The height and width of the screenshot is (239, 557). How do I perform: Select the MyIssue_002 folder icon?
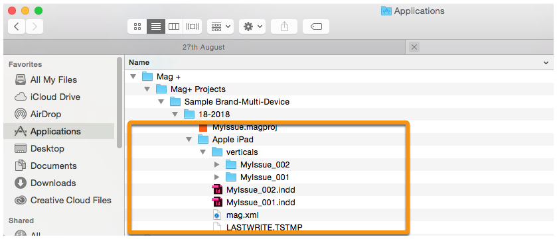pos(231,165)
